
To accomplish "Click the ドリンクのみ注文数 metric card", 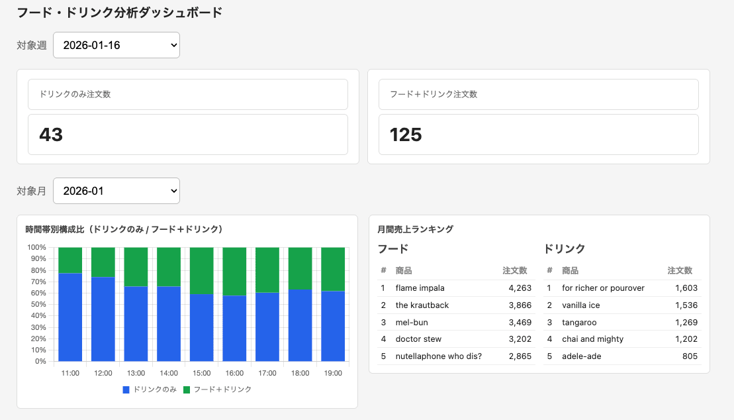I will click(x=188, y=117).
